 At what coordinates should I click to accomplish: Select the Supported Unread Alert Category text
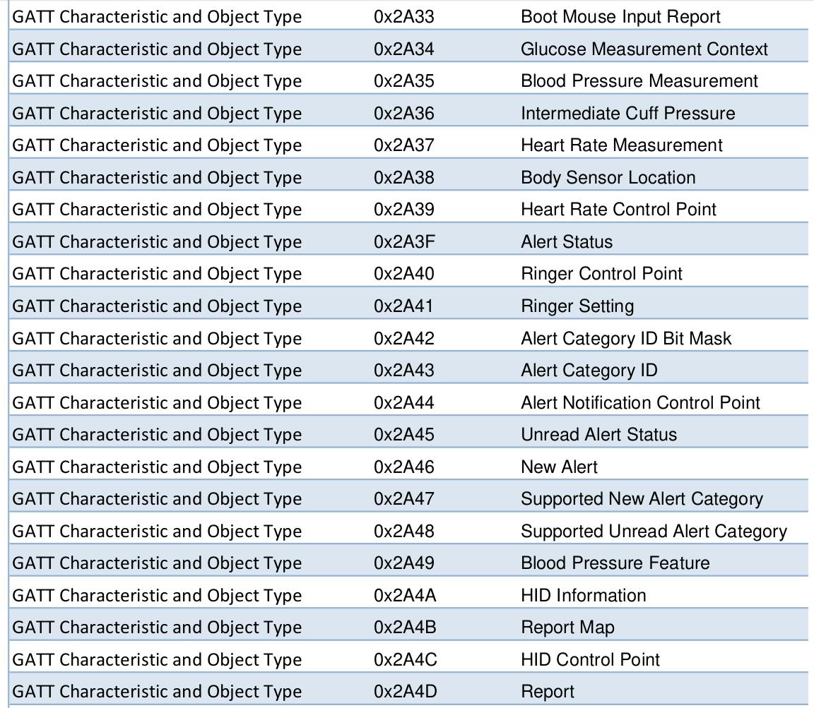(x=654, y=532)
